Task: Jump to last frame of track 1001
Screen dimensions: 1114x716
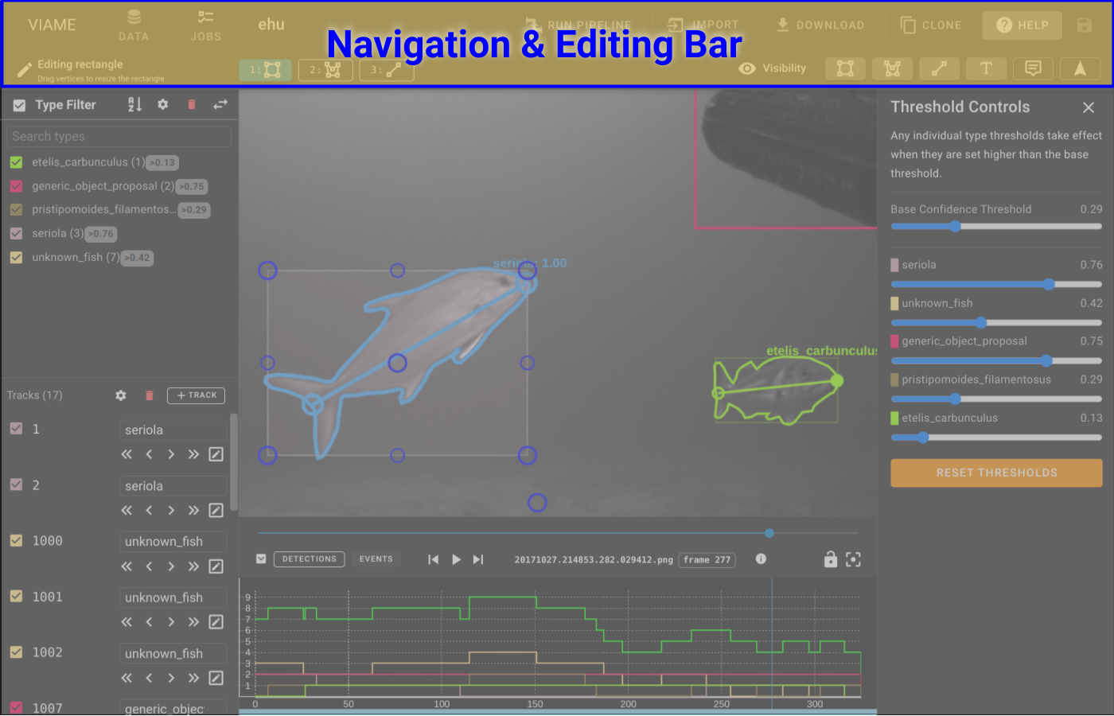Action: pyautogui.click(x=193, y=622)
